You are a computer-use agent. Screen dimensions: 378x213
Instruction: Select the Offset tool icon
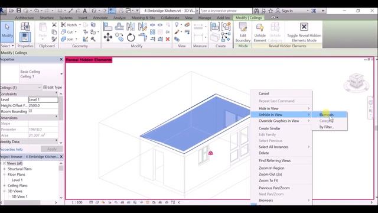pyautogui.click(x=119, y=26)
